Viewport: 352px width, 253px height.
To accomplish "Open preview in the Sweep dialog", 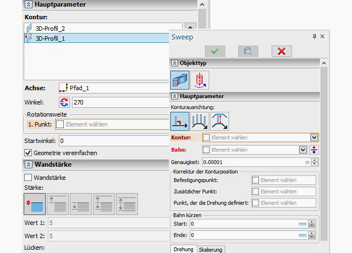I will point(248,51).
